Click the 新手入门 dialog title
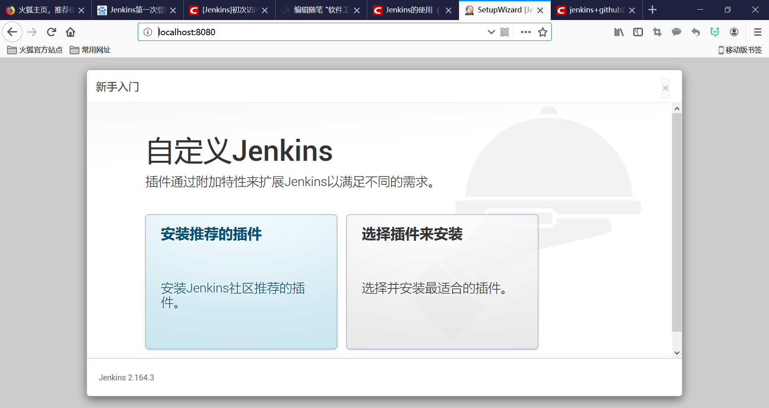 click(x=117, y=87)
